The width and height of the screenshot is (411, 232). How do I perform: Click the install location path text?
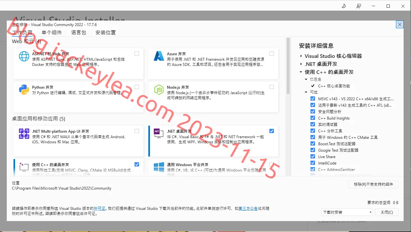click(62, 188)
